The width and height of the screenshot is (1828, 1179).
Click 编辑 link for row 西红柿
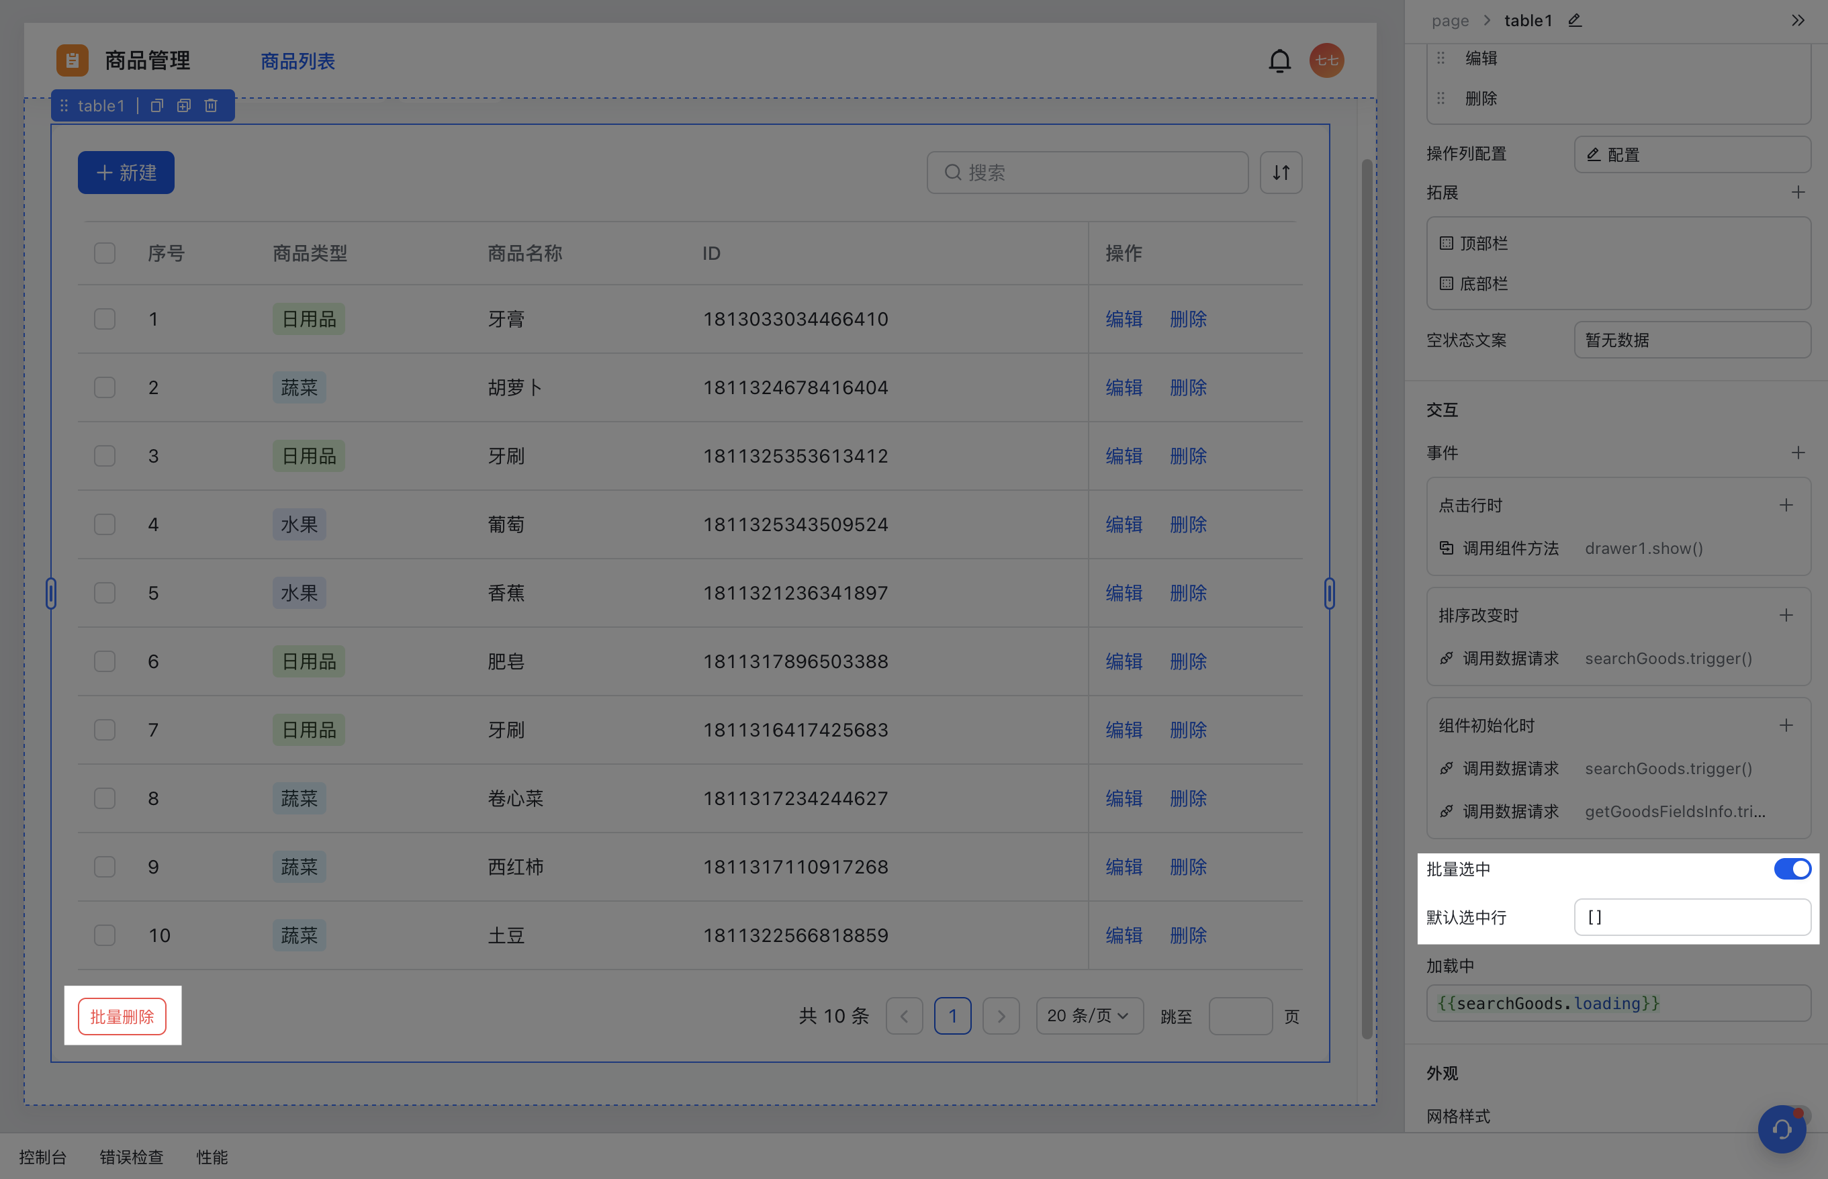(x=1124, y=867)
